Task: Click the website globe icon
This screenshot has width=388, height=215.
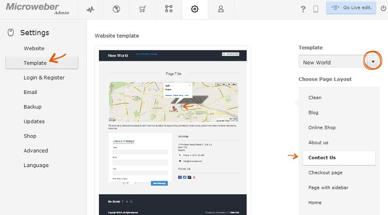Action: tap(116, 9)
